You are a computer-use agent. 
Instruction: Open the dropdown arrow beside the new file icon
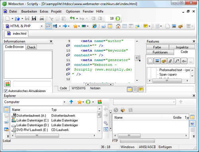12,19
